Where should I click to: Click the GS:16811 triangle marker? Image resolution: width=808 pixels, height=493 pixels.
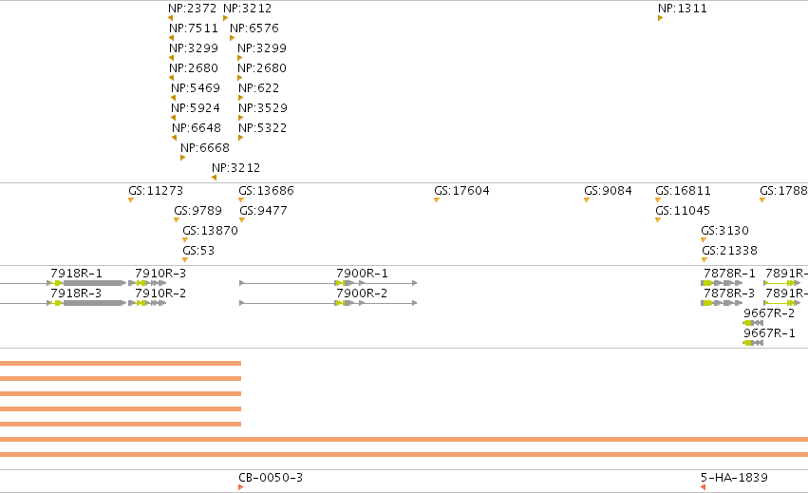point(658,200)
